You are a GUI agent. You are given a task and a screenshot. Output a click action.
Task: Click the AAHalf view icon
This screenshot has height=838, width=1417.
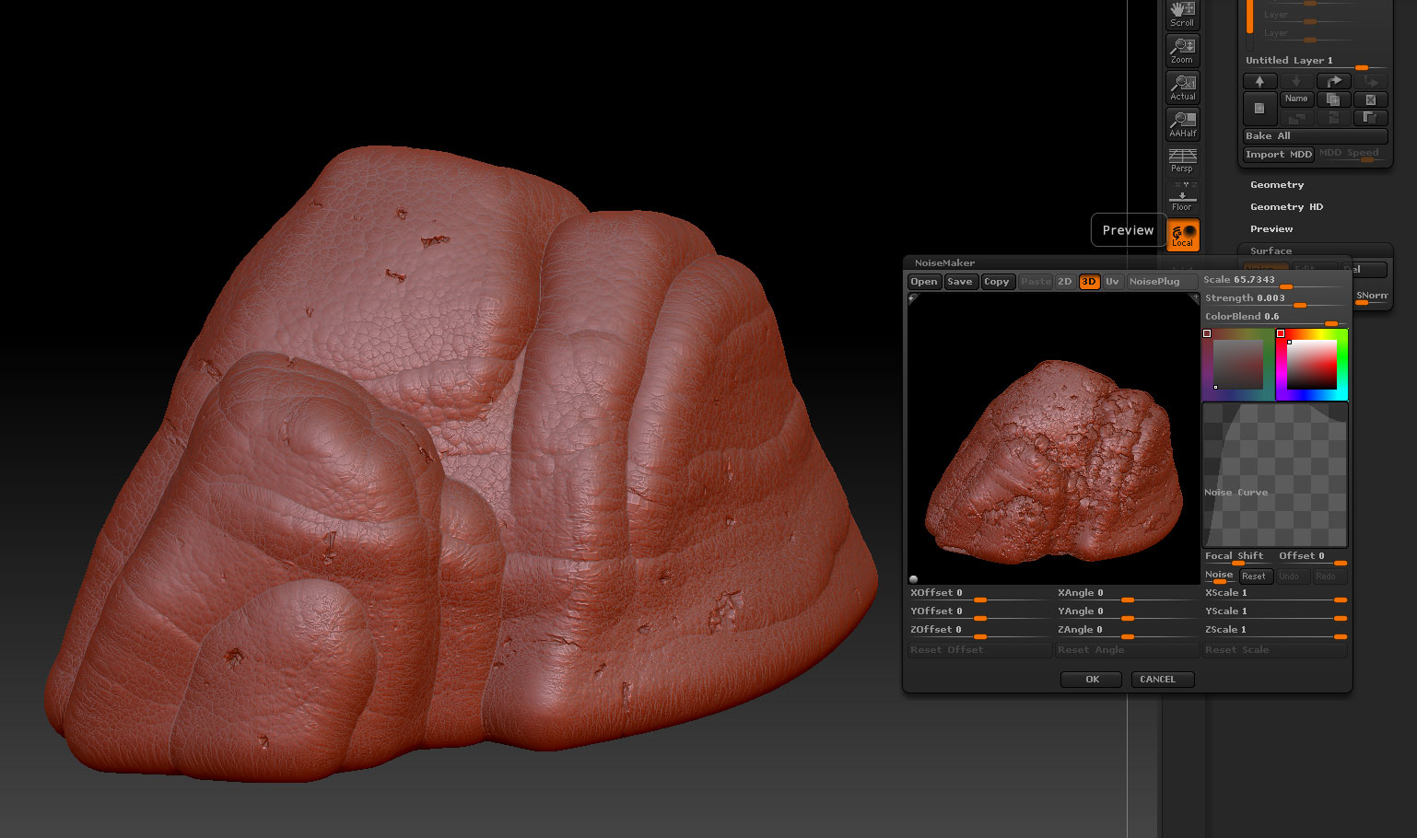pos(1182,124)
